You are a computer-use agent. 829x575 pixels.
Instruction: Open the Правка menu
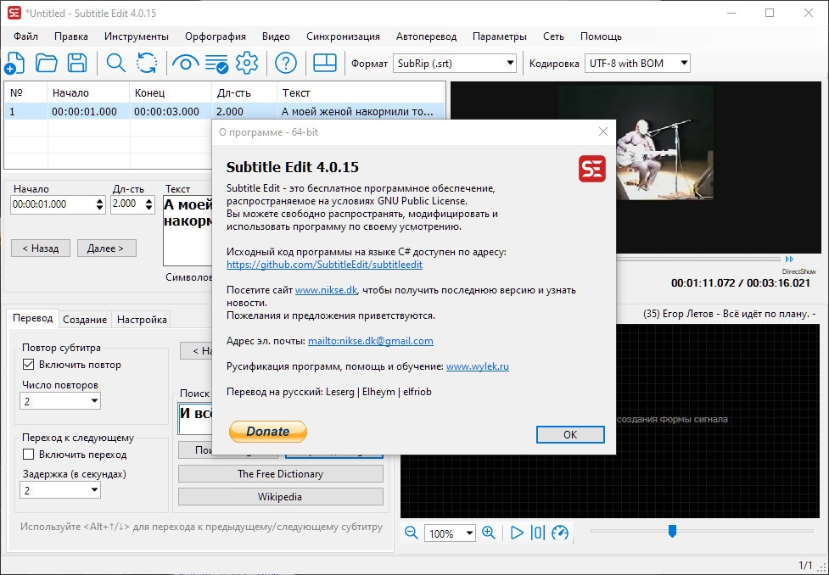click(x=70, y=36)
